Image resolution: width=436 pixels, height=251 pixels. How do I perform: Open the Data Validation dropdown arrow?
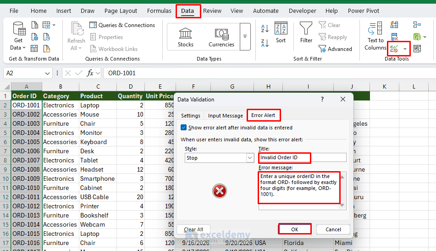click(x=405, y=49)
